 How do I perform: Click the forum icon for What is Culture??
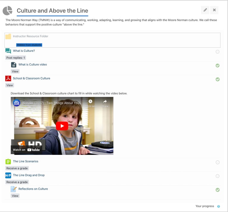(8, 51)
